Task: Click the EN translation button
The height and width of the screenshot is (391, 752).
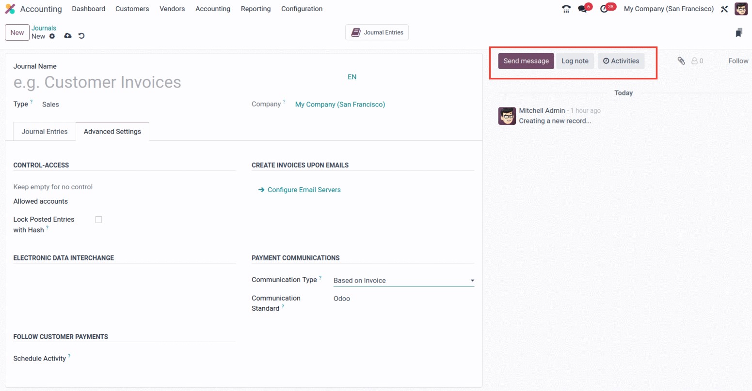Action: tap(352, 77)
